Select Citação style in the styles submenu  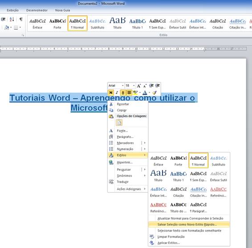tap(179, 192)
